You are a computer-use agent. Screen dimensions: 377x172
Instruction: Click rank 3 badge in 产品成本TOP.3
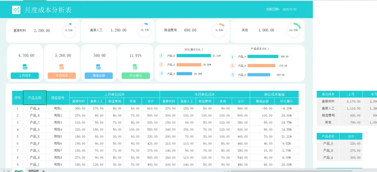click(x=232, y=75)
